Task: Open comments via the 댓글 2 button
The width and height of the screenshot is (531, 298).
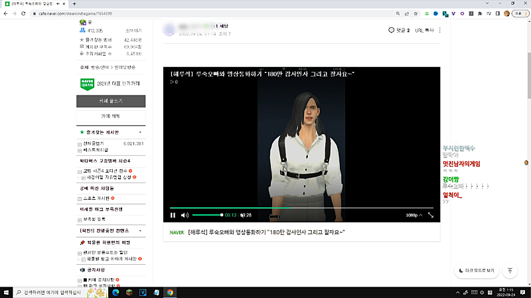Action: (x=399, y=30)
